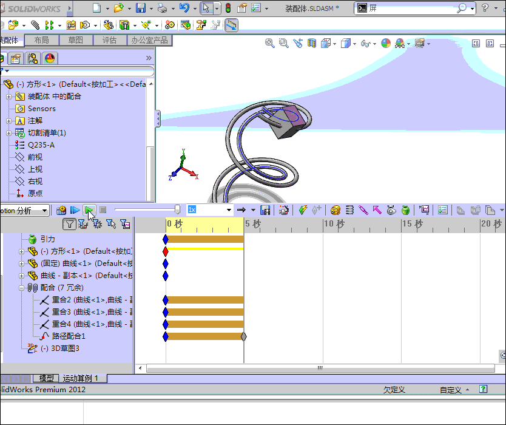Screen dimensions: 506x425
Task: Open the DisplayManager panel tab
Action: [50, 58]
